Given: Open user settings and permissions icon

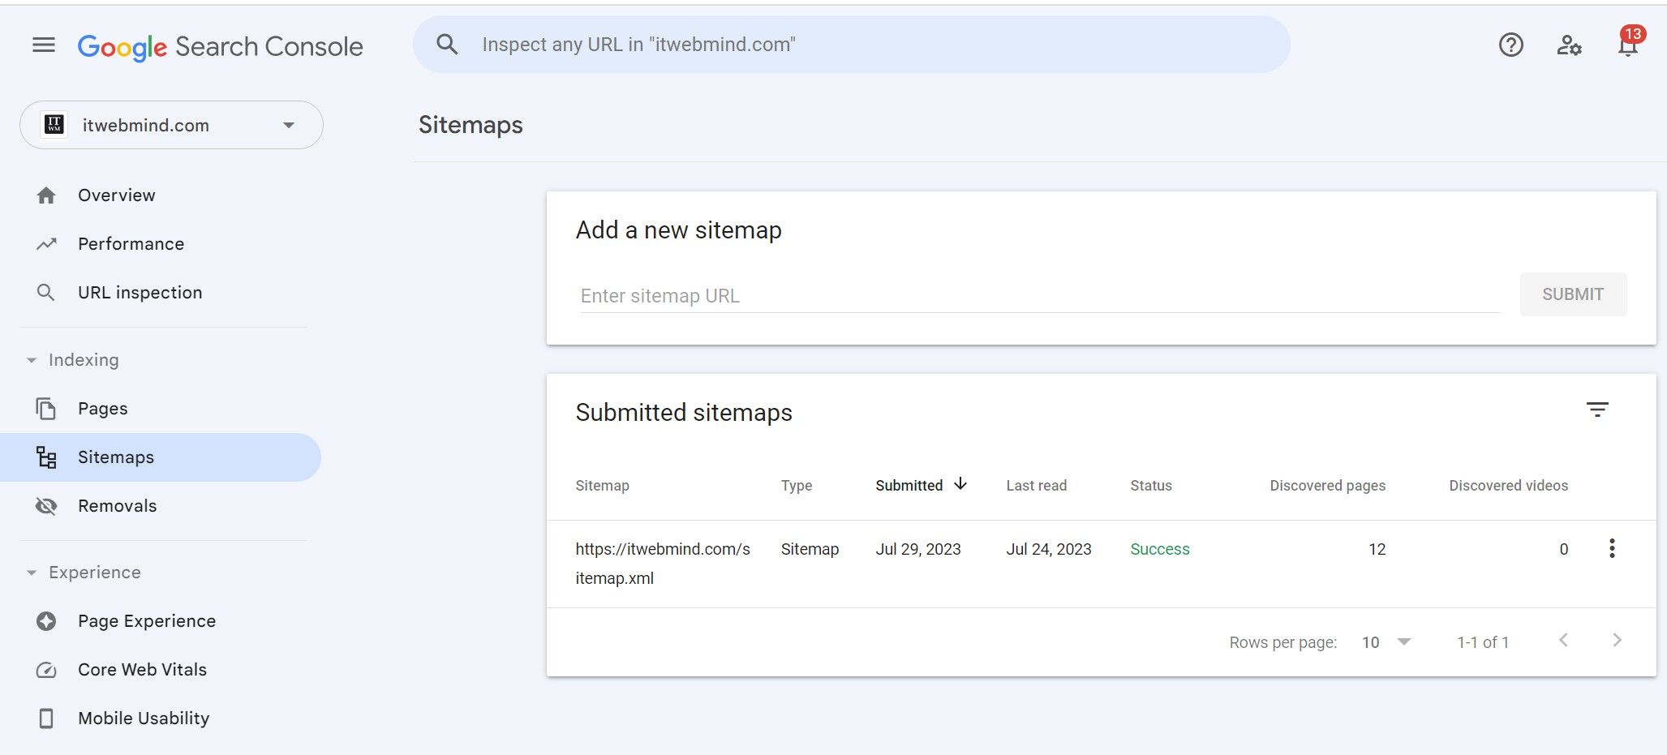Looking at the screenshot, I should click(1569, 45).
